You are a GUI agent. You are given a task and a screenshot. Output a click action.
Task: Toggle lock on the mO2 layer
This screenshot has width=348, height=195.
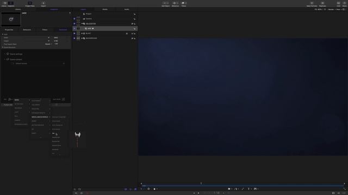(134, 29)
